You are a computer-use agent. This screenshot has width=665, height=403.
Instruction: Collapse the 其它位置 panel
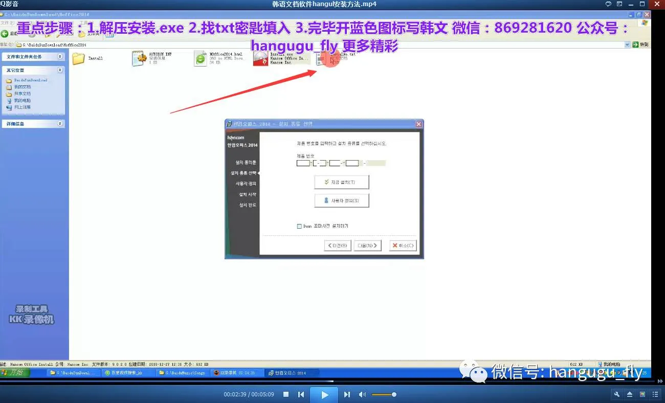(60, 70)
